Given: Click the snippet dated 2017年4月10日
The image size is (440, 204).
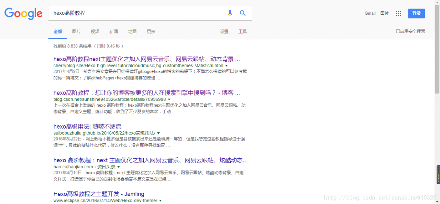Looking at the screenshot, I should point(148,176).
